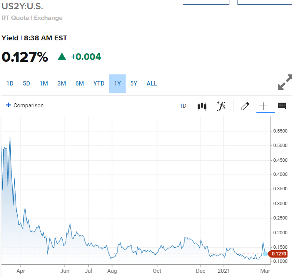
Task: Click the Mar x-axis label
Action: [265, 271]
